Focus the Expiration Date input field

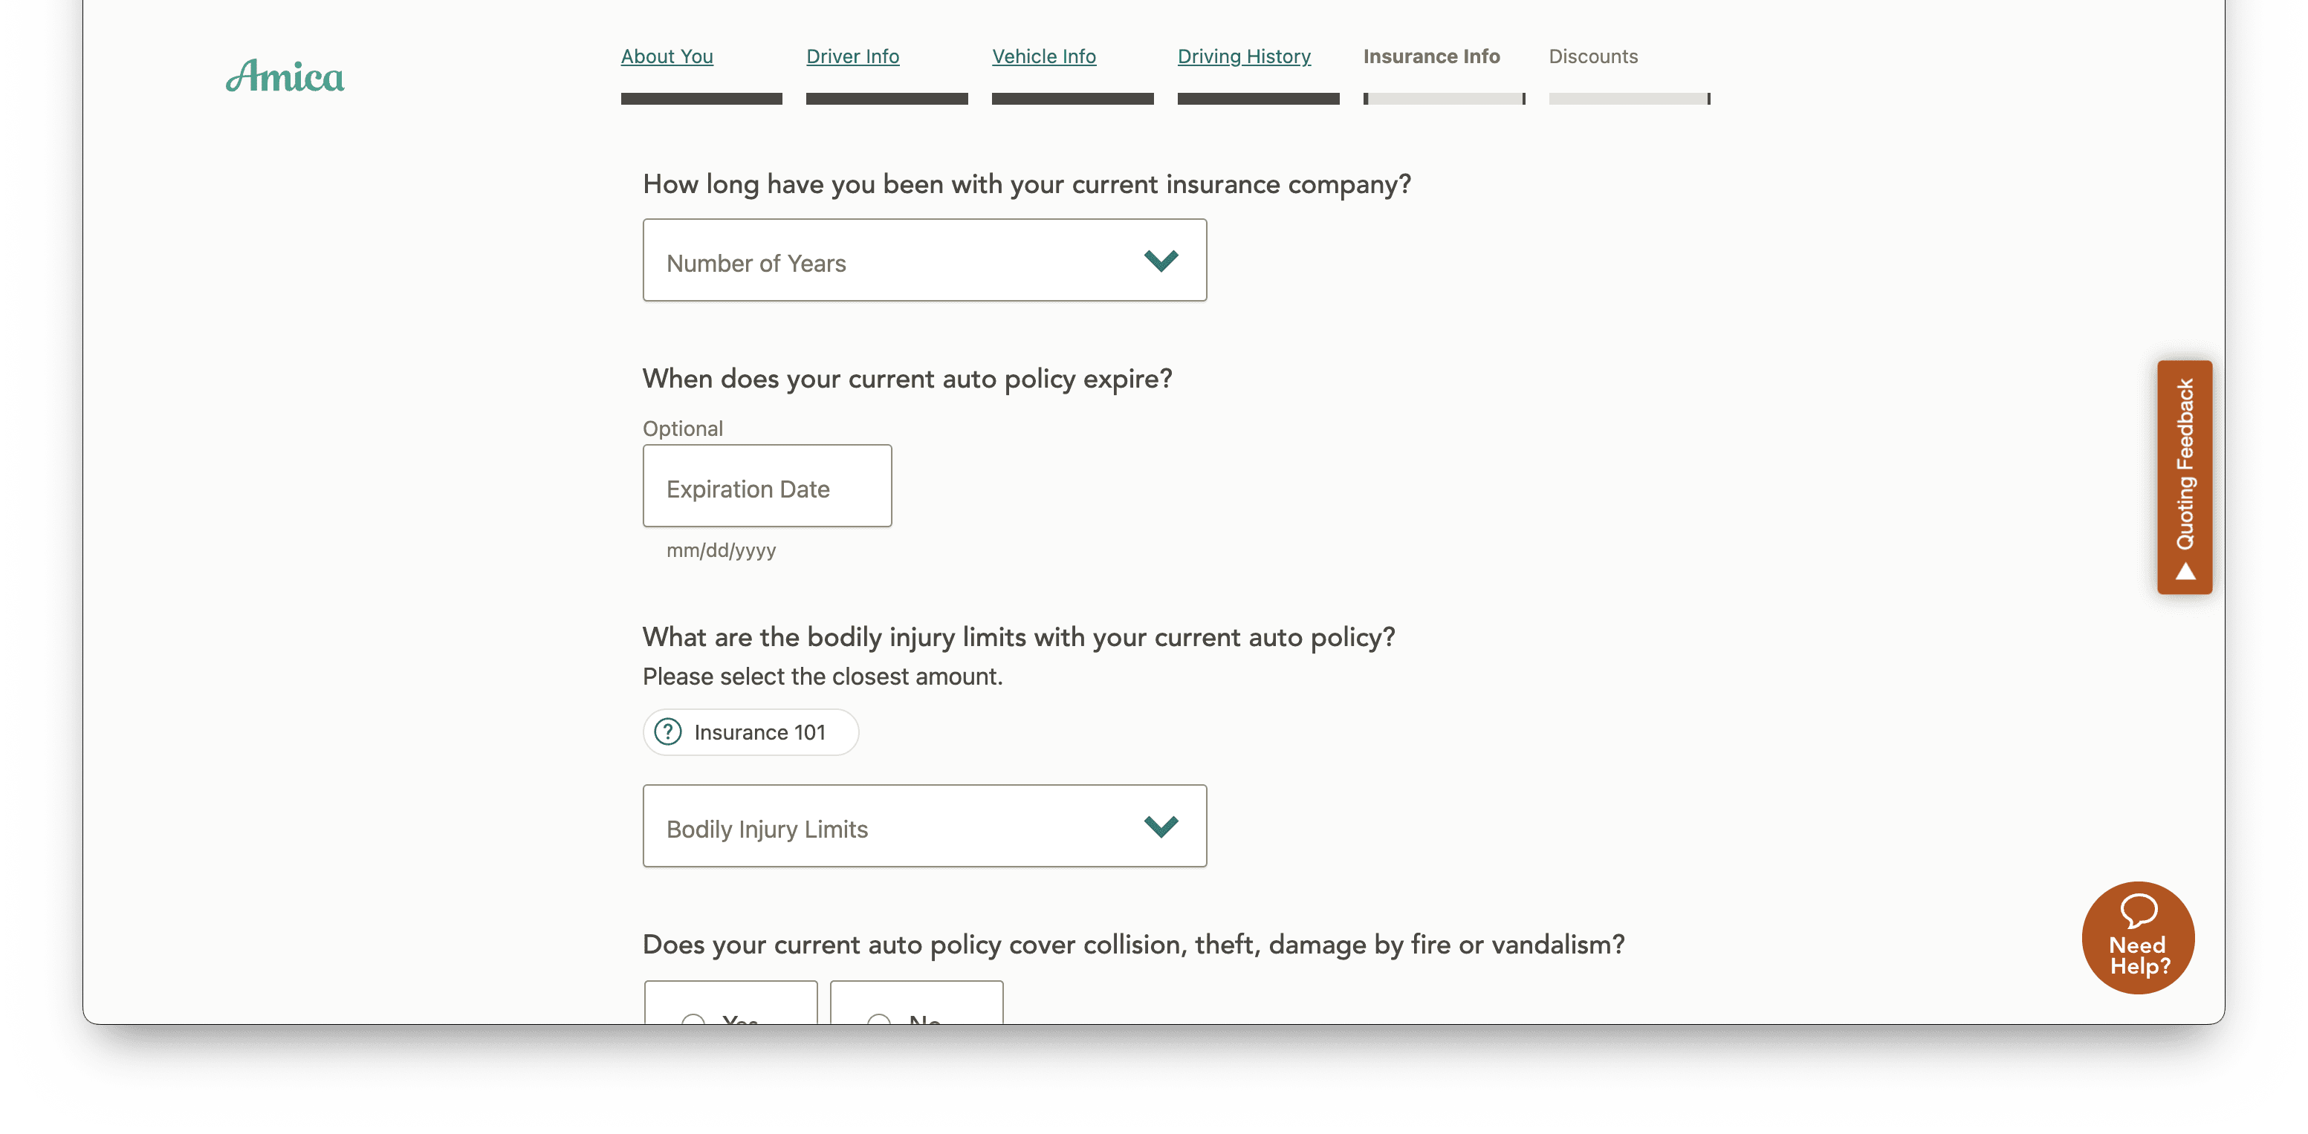(x=767, y=486)
